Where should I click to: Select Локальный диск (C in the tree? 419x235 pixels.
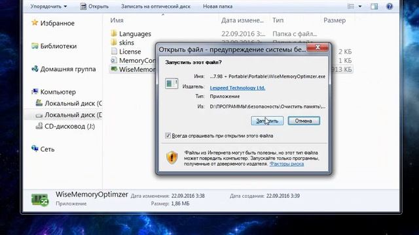tap(73, 103)
